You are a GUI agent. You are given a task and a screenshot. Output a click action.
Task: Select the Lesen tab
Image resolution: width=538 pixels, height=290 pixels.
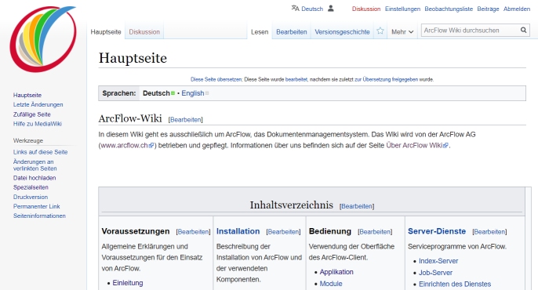(x=260, y=32)
